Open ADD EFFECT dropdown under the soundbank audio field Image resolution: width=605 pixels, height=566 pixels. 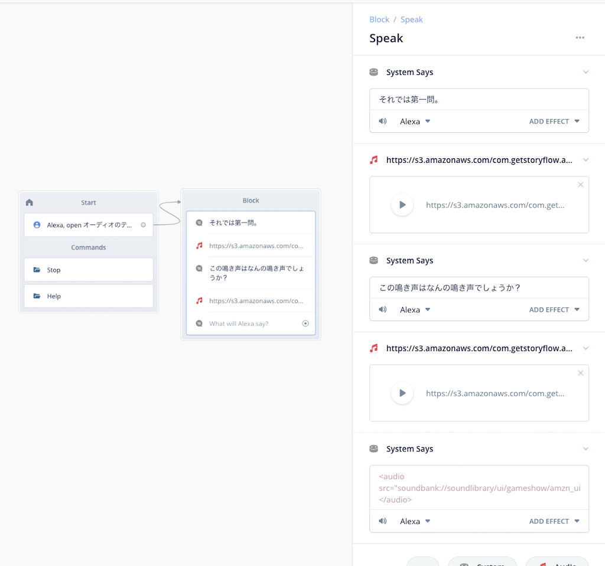554,521
